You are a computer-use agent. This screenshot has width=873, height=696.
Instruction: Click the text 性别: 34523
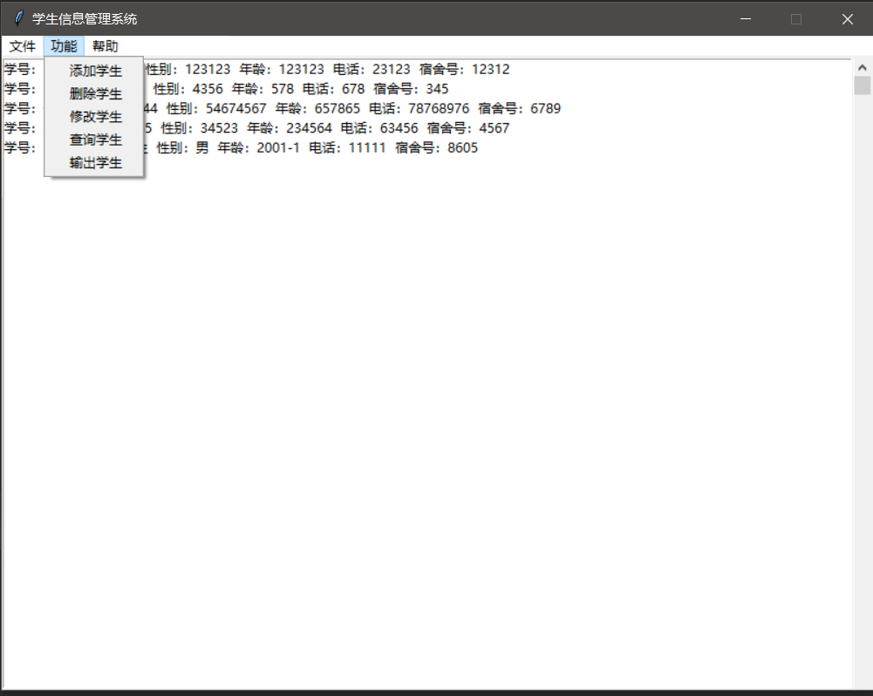pos(200,128)
